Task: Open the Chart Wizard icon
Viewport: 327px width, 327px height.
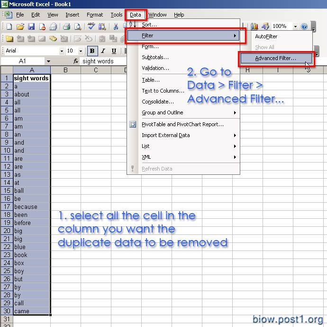Action: coord(254,26)
